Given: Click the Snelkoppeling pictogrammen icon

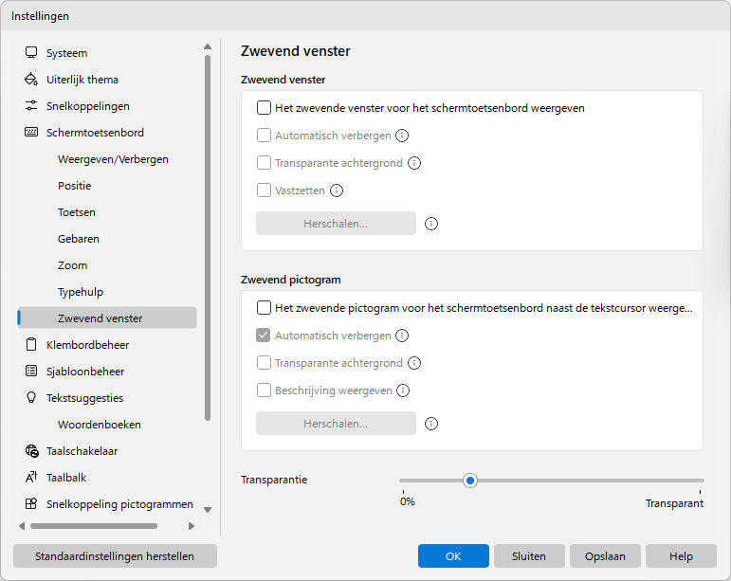Looking at the screenshot, I should (31, 503).
